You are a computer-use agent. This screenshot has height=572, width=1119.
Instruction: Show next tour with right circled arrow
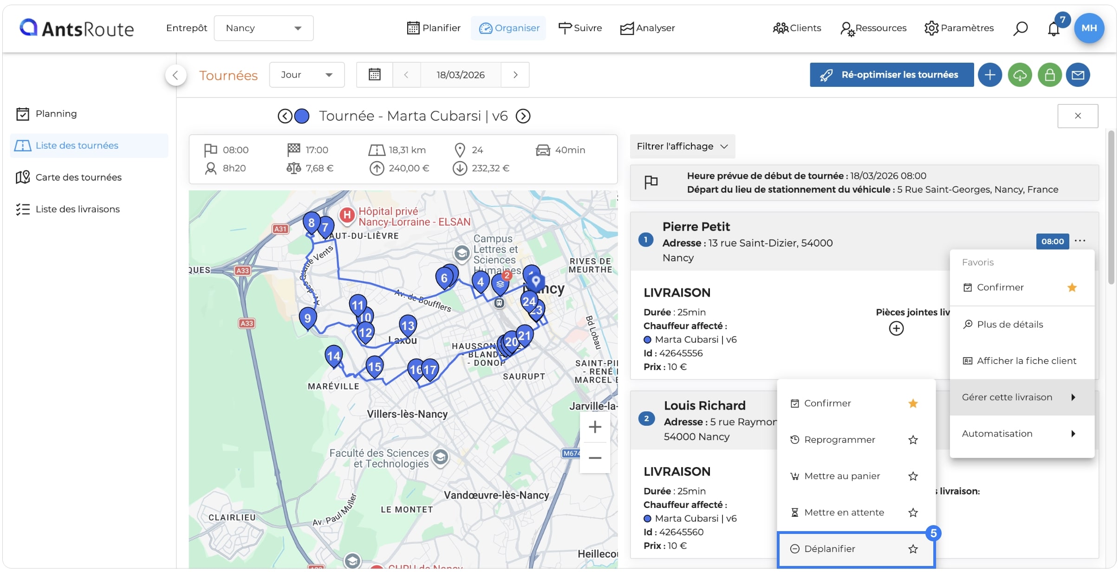coord(523,116)
